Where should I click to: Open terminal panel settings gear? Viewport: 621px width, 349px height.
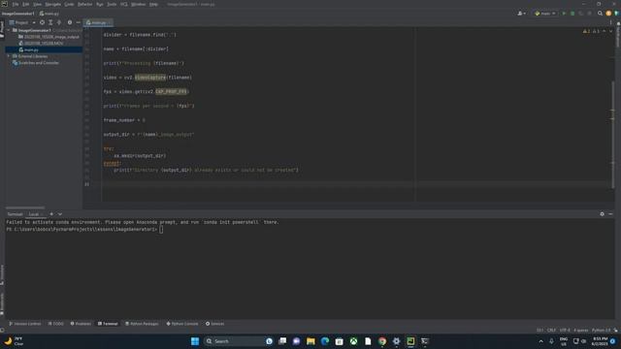602,214
